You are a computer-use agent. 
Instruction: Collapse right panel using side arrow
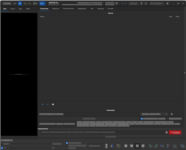[185, 73]
